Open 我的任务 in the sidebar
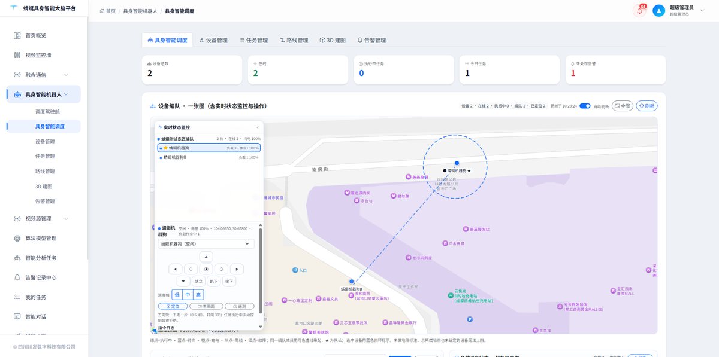 click(44, 297)
